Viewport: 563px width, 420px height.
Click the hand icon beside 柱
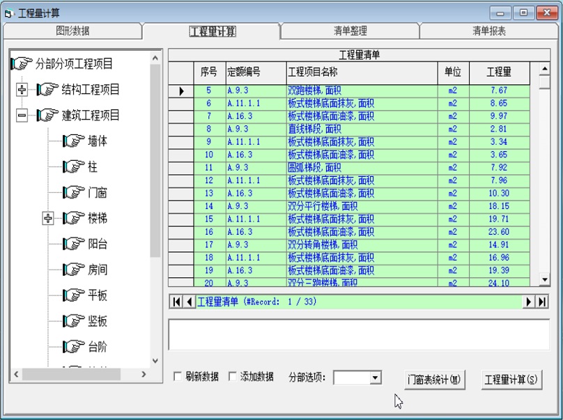[x=74, y=166]
